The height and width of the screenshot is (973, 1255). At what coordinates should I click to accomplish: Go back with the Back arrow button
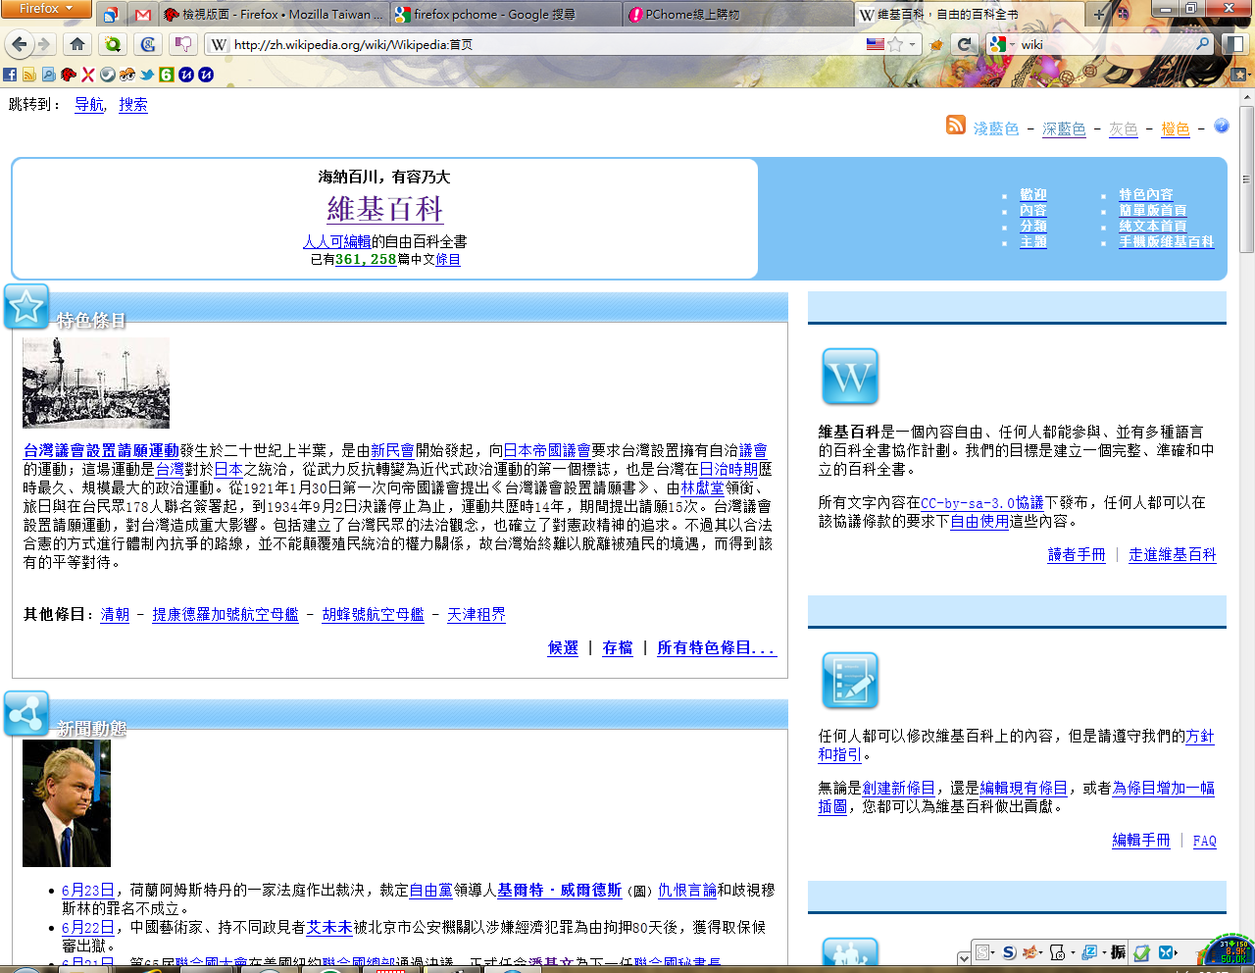(x=19, y=44)
